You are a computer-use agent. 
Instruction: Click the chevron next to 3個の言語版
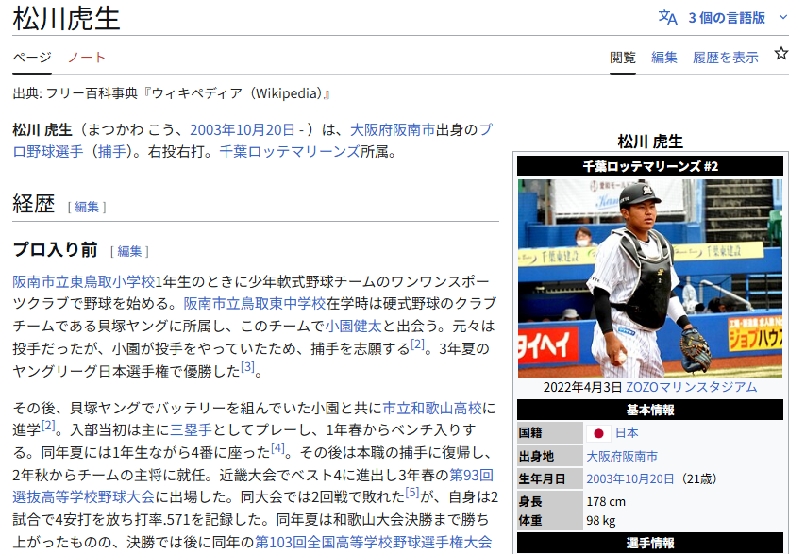click(x=783, y=17)
